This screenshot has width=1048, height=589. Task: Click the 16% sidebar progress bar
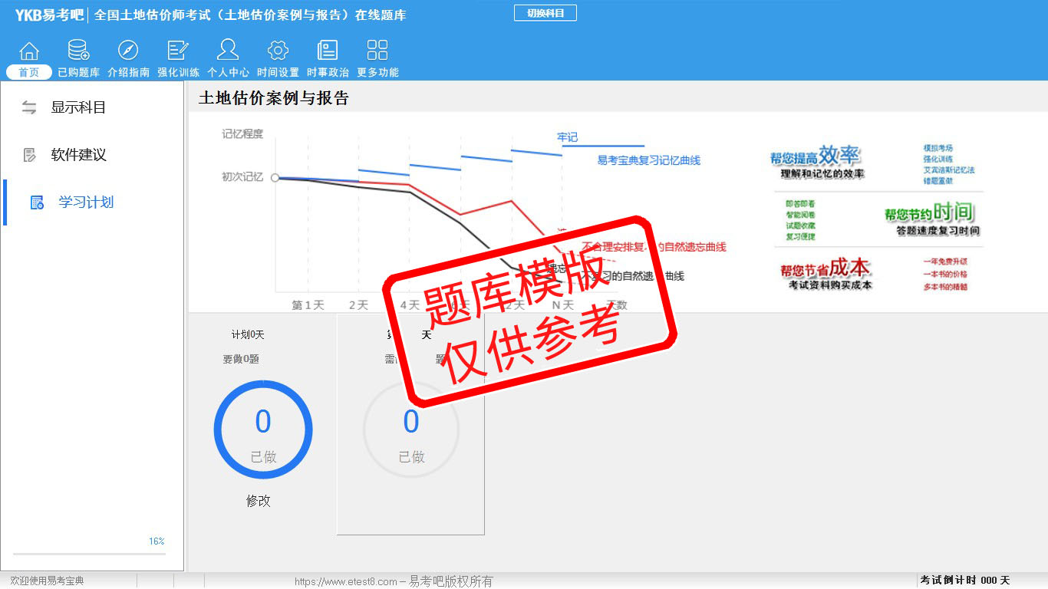[x=89, y=553]
